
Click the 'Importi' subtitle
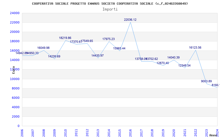[110, 9]
